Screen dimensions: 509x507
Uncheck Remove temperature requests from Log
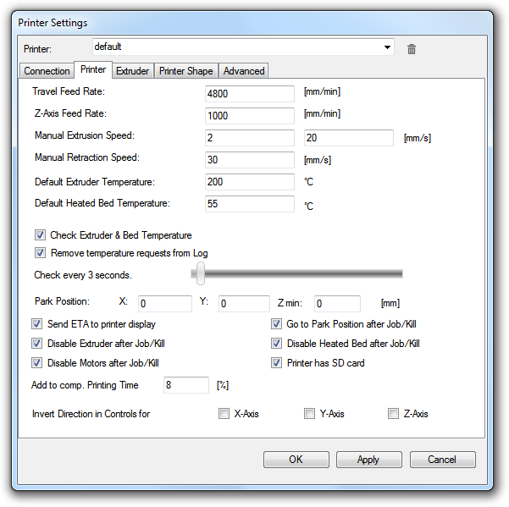click(40, 253)
